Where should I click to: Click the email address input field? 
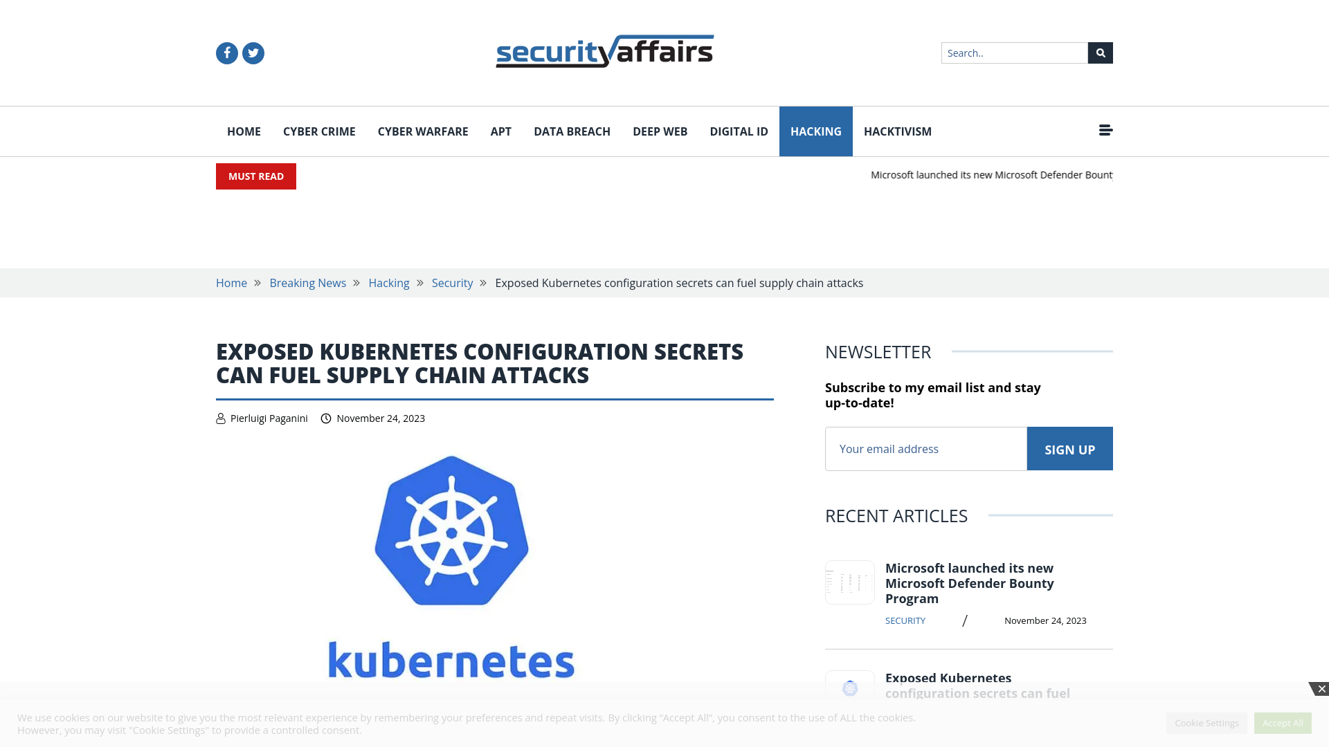[925, 449]
